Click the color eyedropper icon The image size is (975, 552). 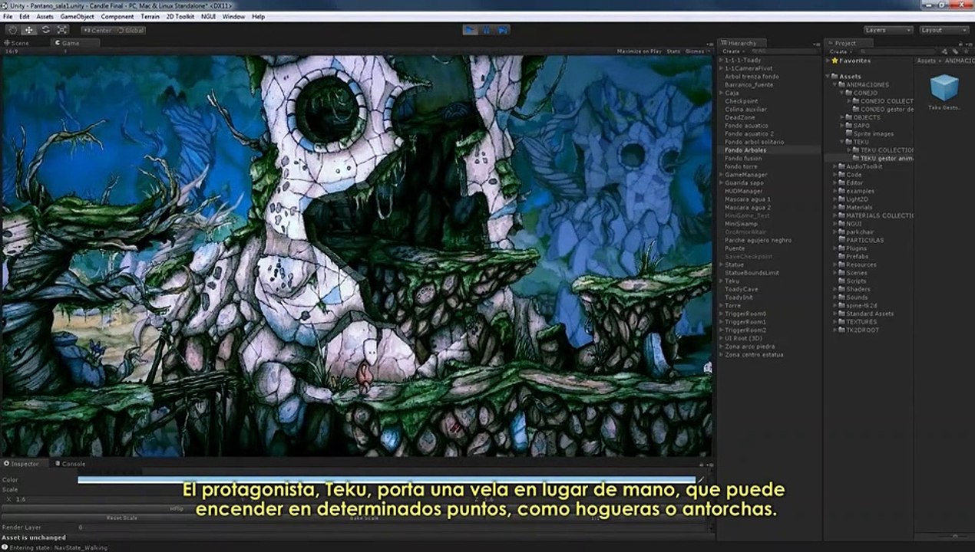point(701,480)
